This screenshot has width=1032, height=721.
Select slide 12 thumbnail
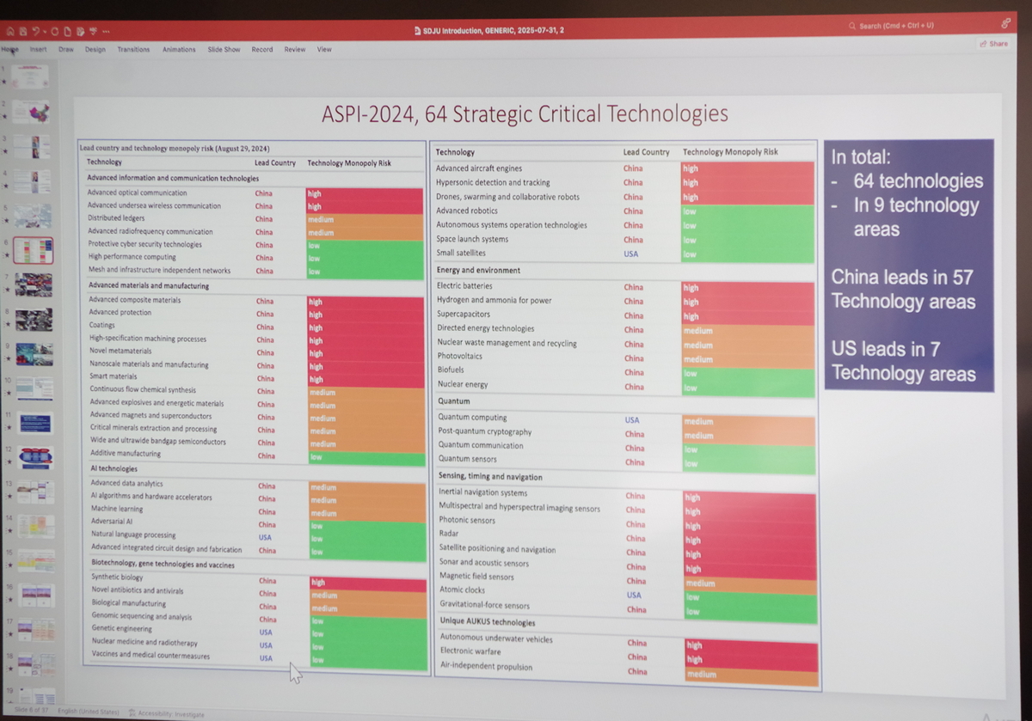(x=35, y=457)
